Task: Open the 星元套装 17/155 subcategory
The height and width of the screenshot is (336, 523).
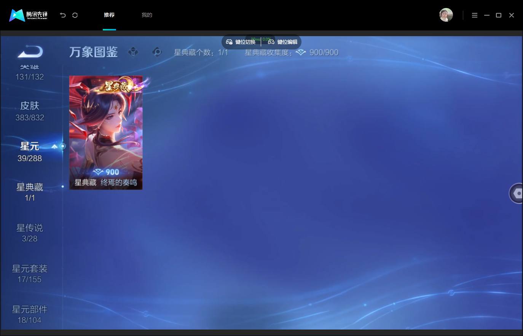Action: (x=30, y=274)
